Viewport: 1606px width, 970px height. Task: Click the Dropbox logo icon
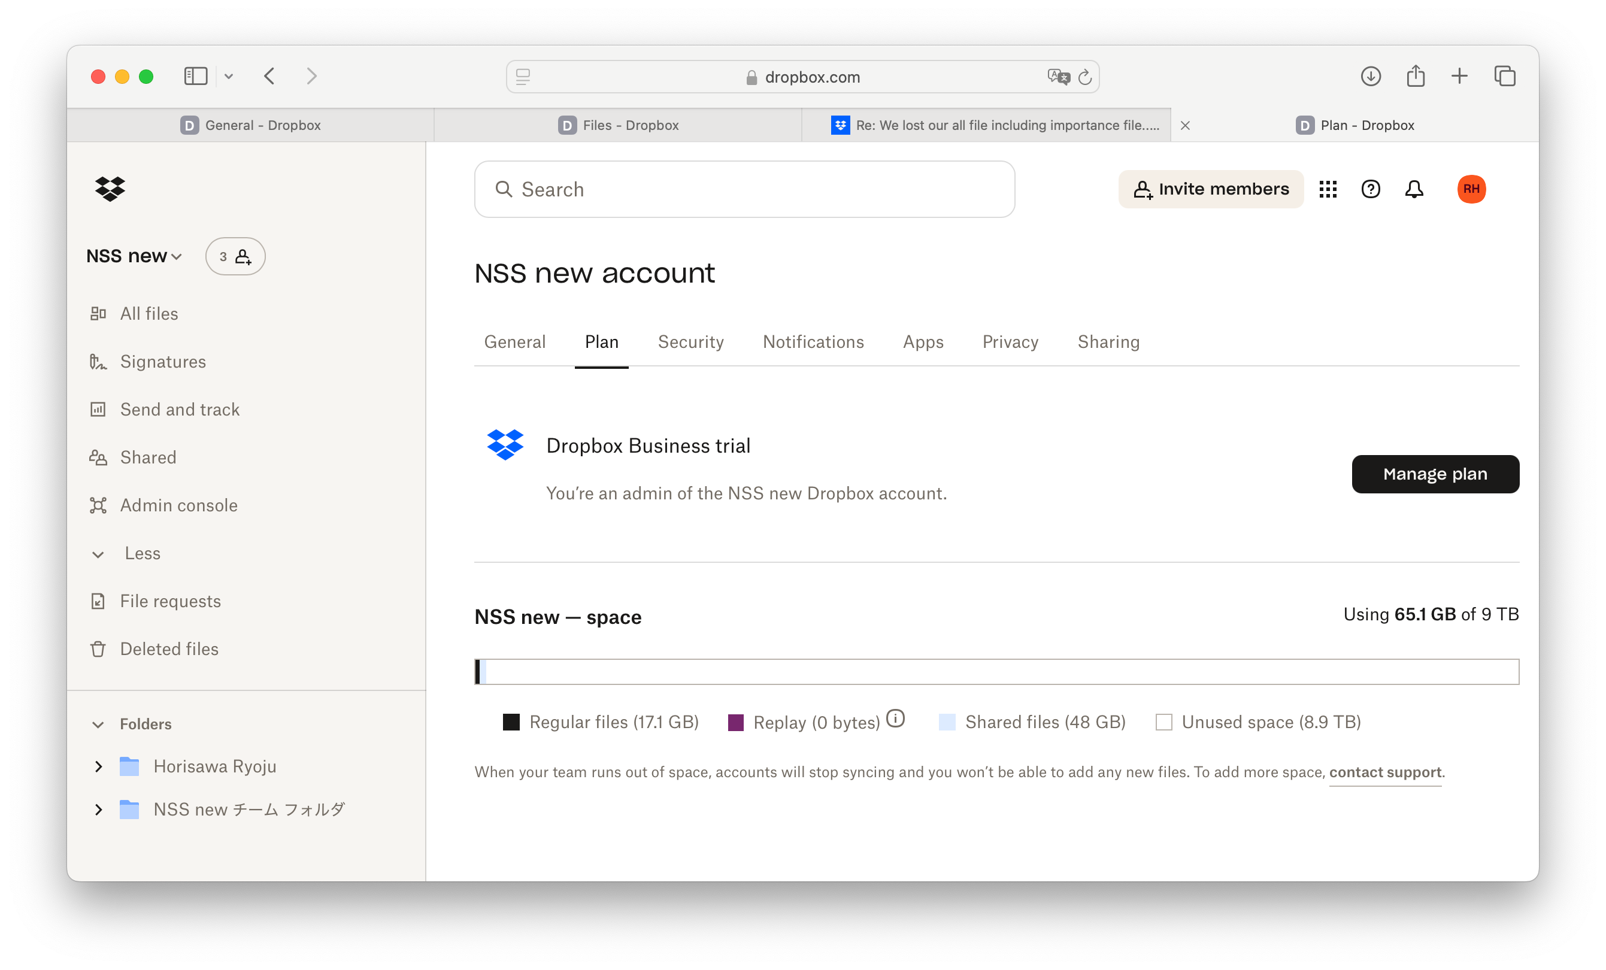pyautogui.click(x=111, y=188)
